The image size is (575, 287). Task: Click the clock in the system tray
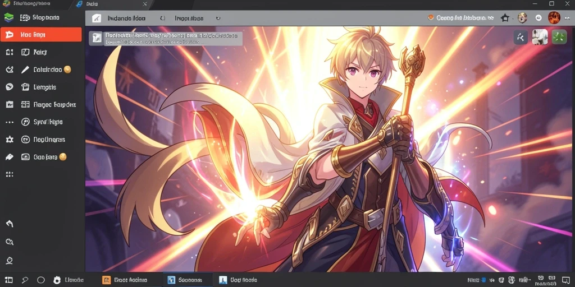tap(546, 280)
